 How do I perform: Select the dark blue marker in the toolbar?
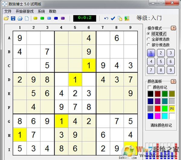point(56,18)
